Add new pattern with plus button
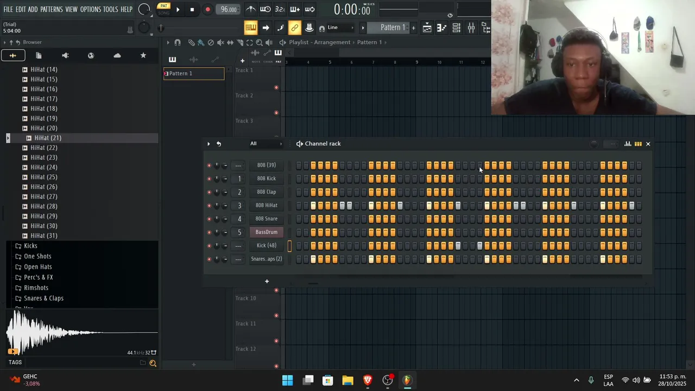This screenshot has width=695, height=391. click(413, 28)
